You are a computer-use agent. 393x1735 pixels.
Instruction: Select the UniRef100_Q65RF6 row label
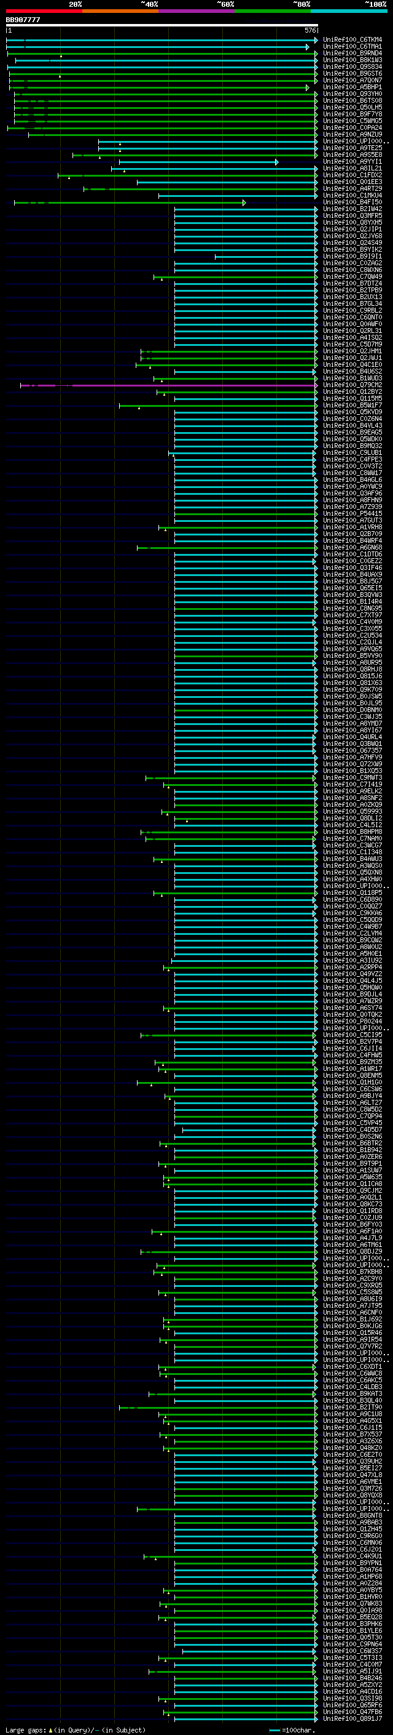pyautogui.click(x=352, y=1705)
